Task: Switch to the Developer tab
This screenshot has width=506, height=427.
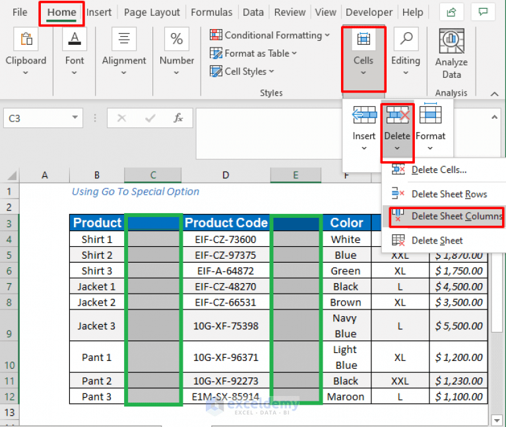Action: (x=369, y=13)
